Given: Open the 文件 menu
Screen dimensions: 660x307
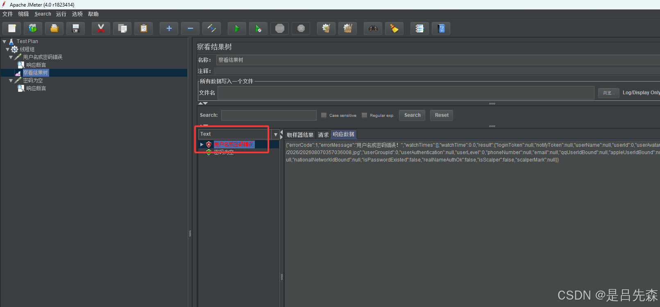Looking at the screenshot, I should point(8,14).
